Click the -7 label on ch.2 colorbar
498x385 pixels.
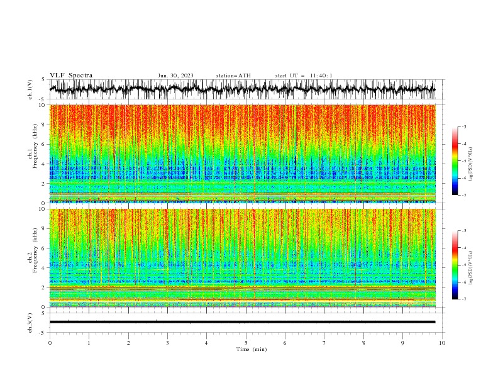(464, 299)
